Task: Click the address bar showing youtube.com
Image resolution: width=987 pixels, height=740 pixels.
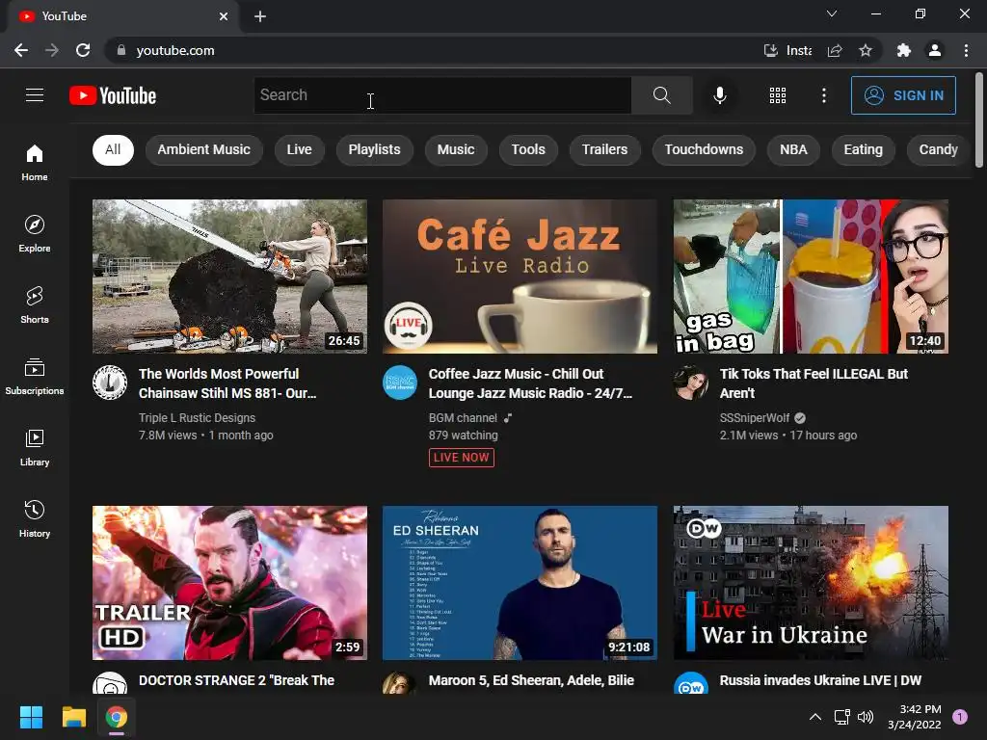Action: pyautogui.click(x=435, y=50)
